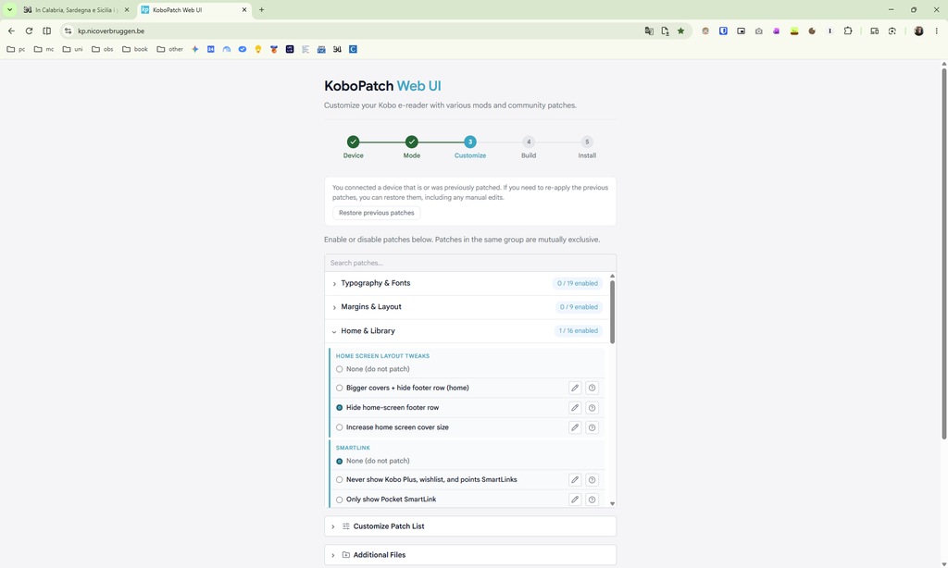Open site information icon in address bar
The width and height of the screenshot is (948, 568).
pyautogui.click(x=69, y=31)
